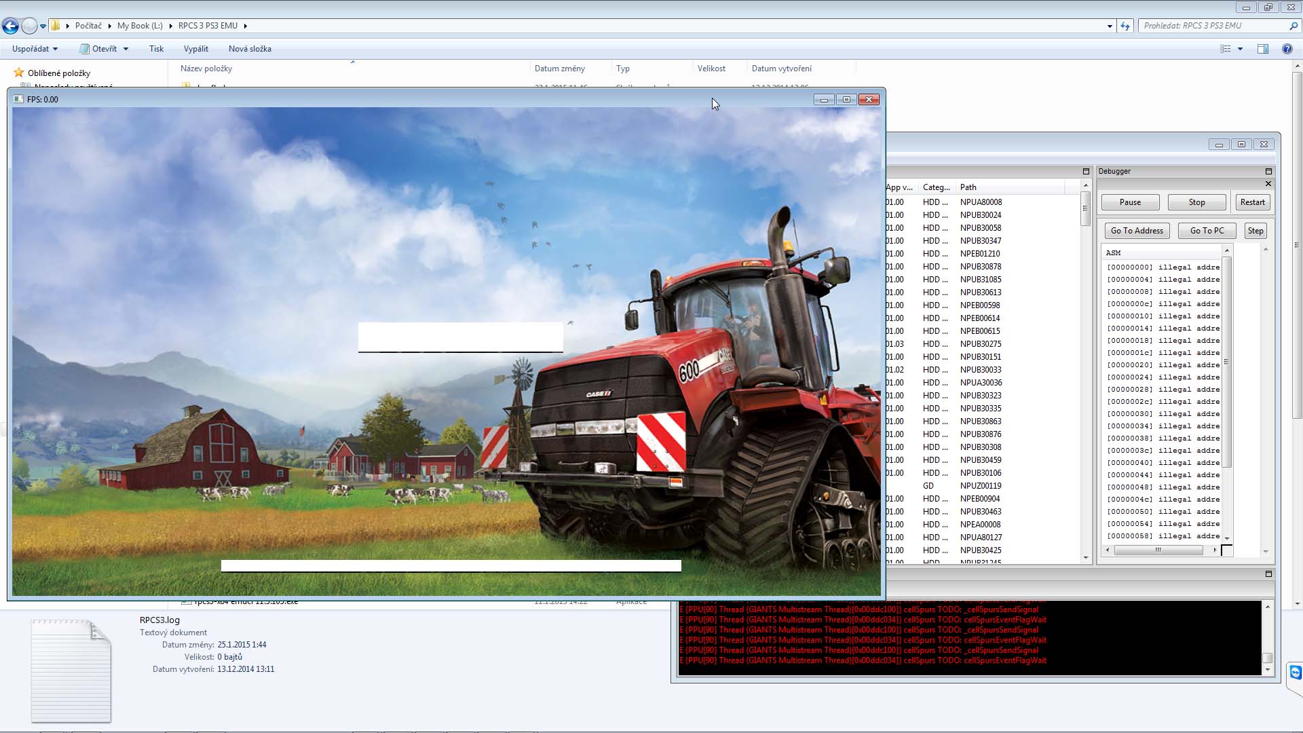Viewport: 1303px width, 733px height.
Task: Click the Explorer back navigation arrow
Action: pos(10,26)
